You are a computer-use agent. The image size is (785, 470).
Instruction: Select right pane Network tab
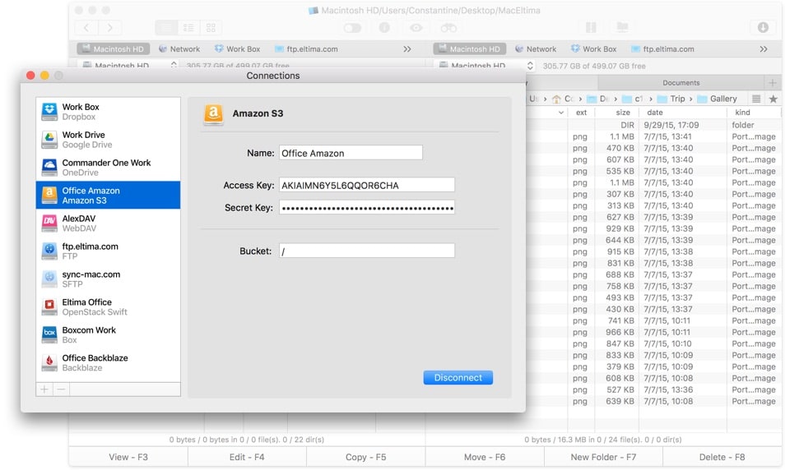click(536, 49)
